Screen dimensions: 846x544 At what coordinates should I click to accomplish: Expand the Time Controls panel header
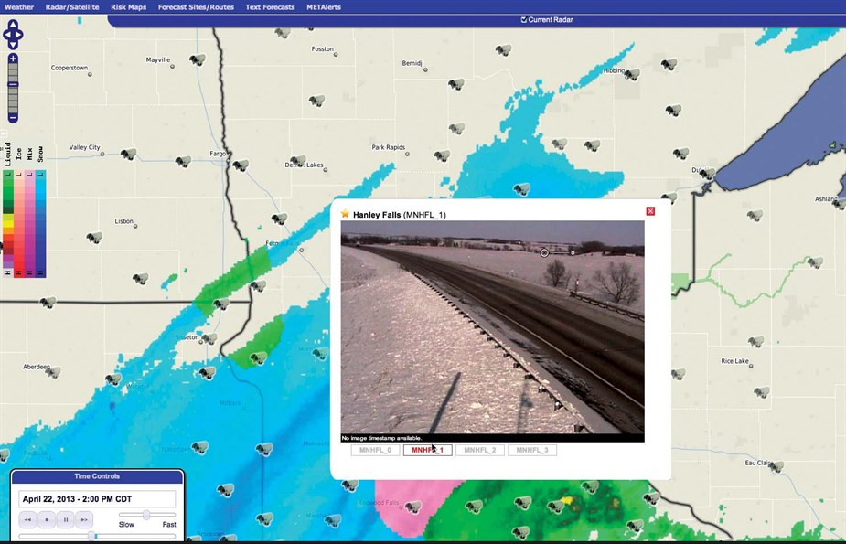click(x=96, y=475)
